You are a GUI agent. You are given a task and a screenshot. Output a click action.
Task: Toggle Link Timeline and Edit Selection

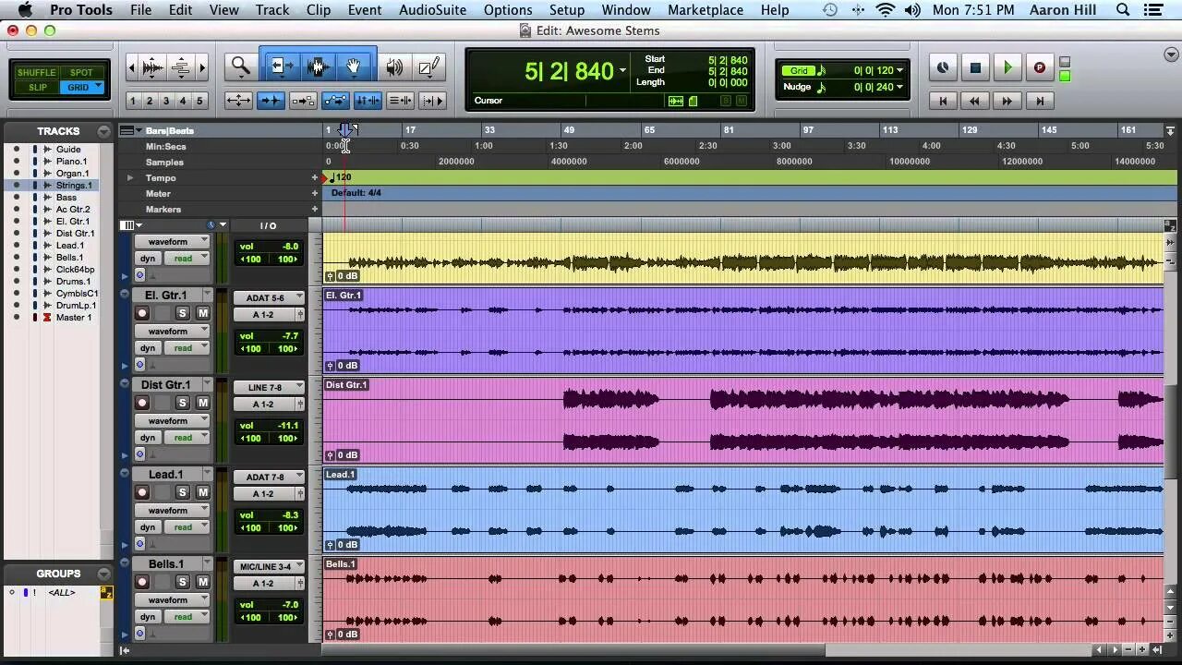click(x=368, y=101)
